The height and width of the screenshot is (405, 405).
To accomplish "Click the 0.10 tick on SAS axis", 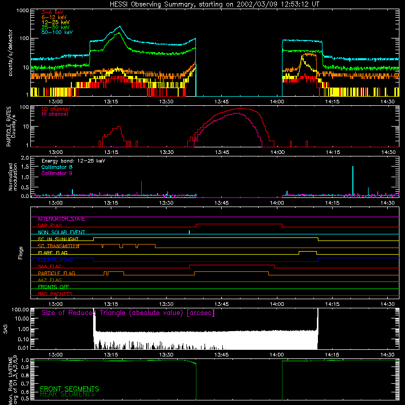I will (23, 339).
